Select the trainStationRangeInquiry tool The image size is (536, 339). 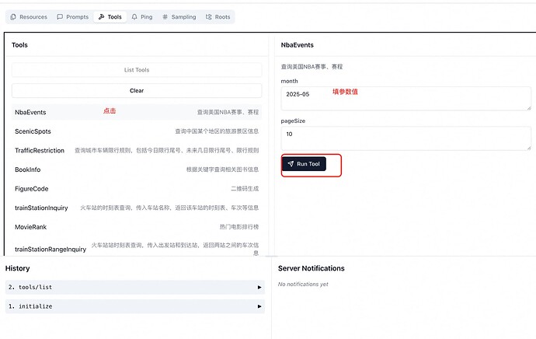coord(137,249)
